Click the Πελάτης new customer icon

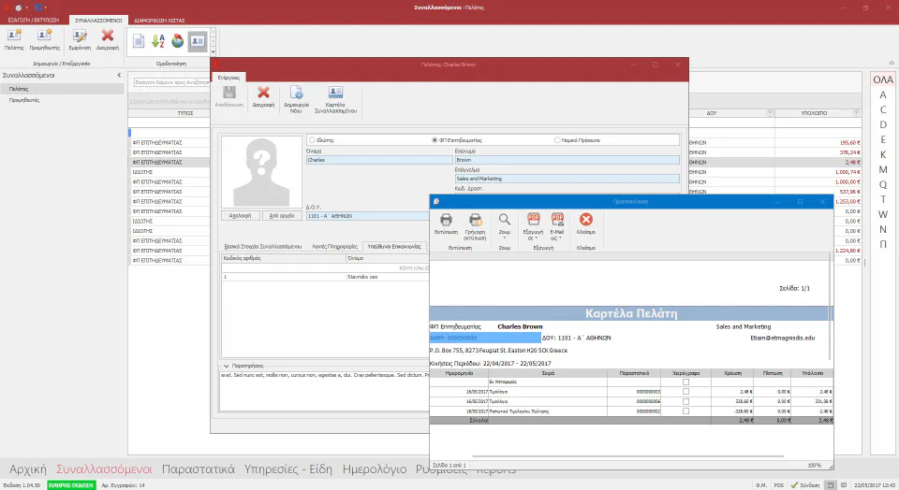(14, 36)
